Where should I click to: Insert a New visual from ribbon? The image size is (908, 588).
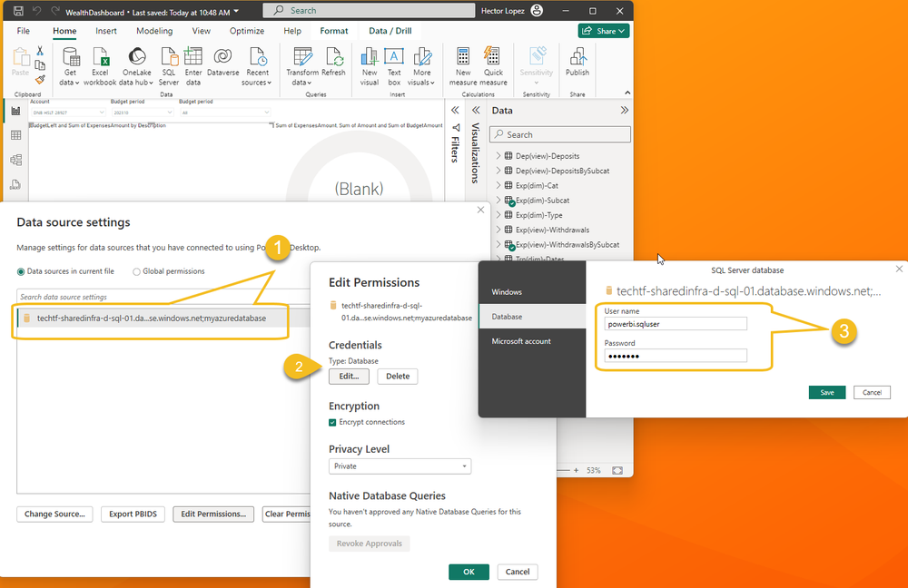pos(370,57)
